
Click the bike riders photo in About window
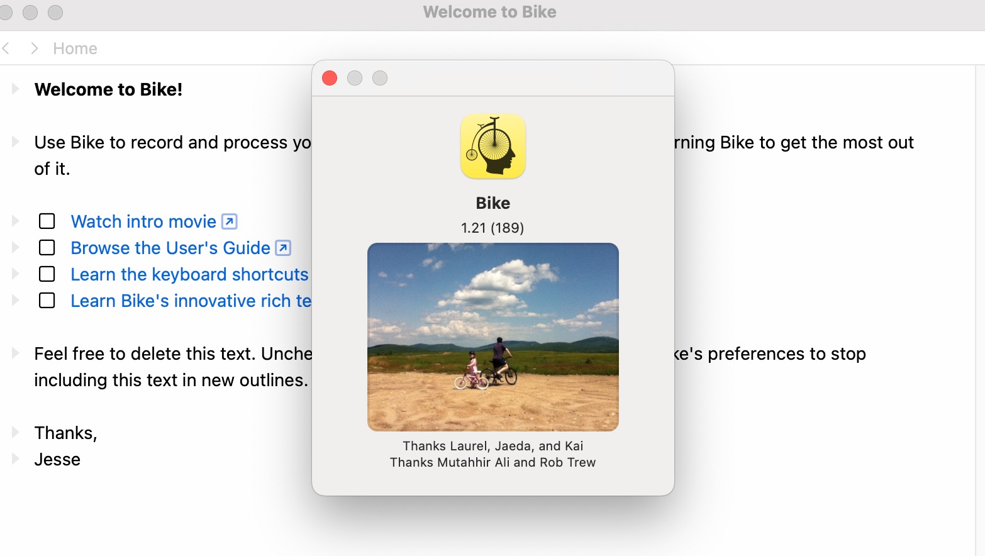(x=493, y=337)
